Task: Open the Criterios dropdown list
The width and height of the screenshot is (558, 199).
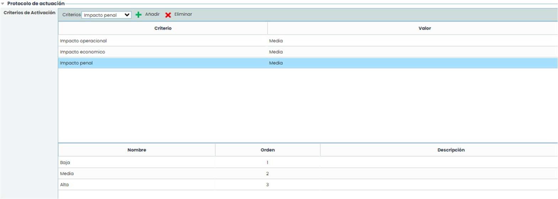Action: click(x=106, y=15)
